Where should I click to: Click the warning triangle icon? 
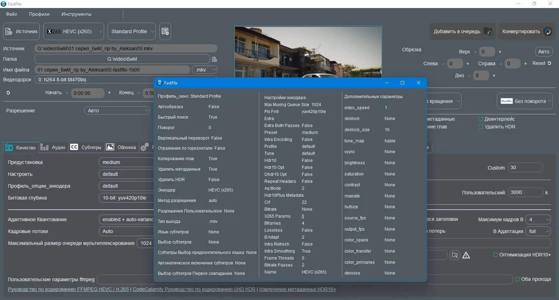[466, 255]
